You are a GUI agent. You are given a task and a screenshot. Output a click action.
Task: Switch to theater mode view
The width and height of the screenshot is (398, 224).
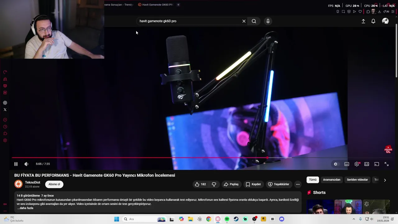[367, 164]
